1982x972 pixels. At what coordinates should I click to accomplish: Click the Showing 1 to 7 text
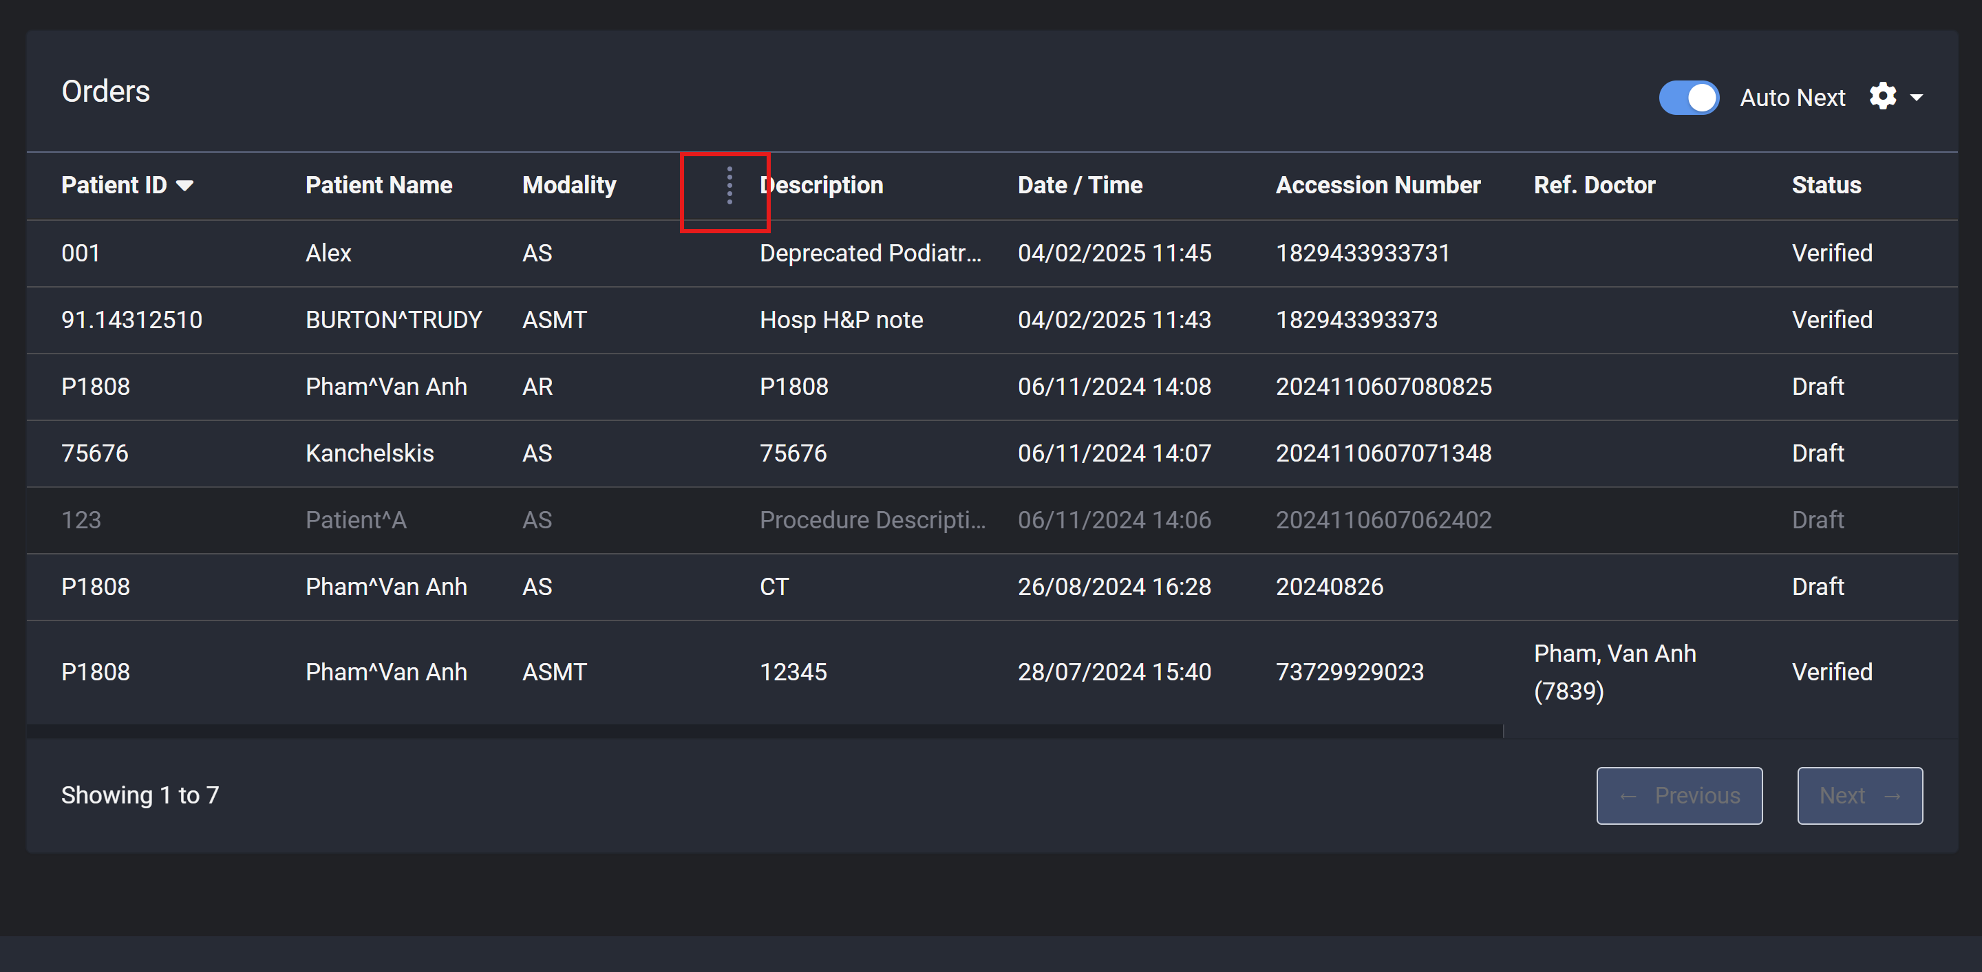[140, 795]
